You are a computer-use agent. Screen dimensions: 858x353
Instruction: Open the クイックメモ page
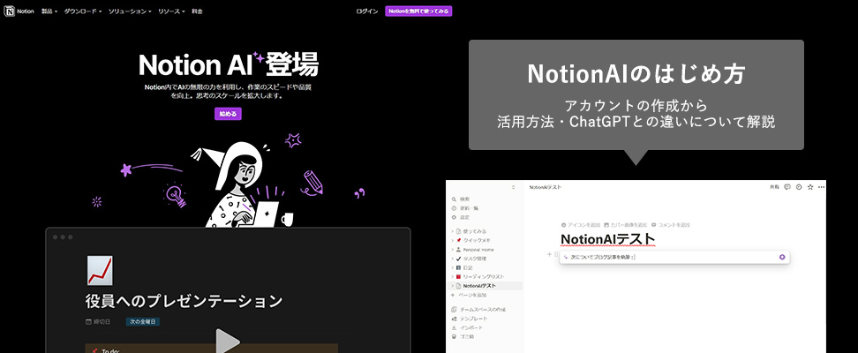477,240
